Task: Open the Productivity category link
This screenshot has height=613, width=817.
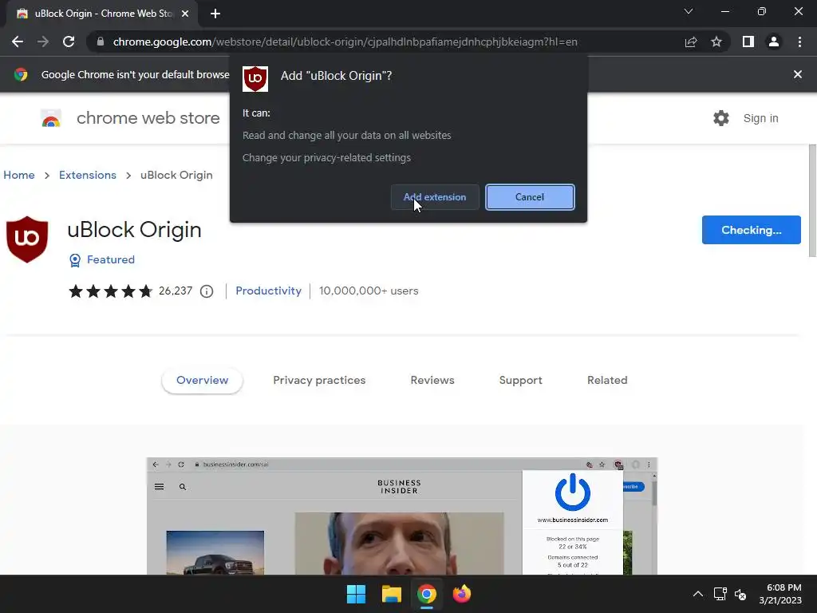Action: [x=268, y=291]
